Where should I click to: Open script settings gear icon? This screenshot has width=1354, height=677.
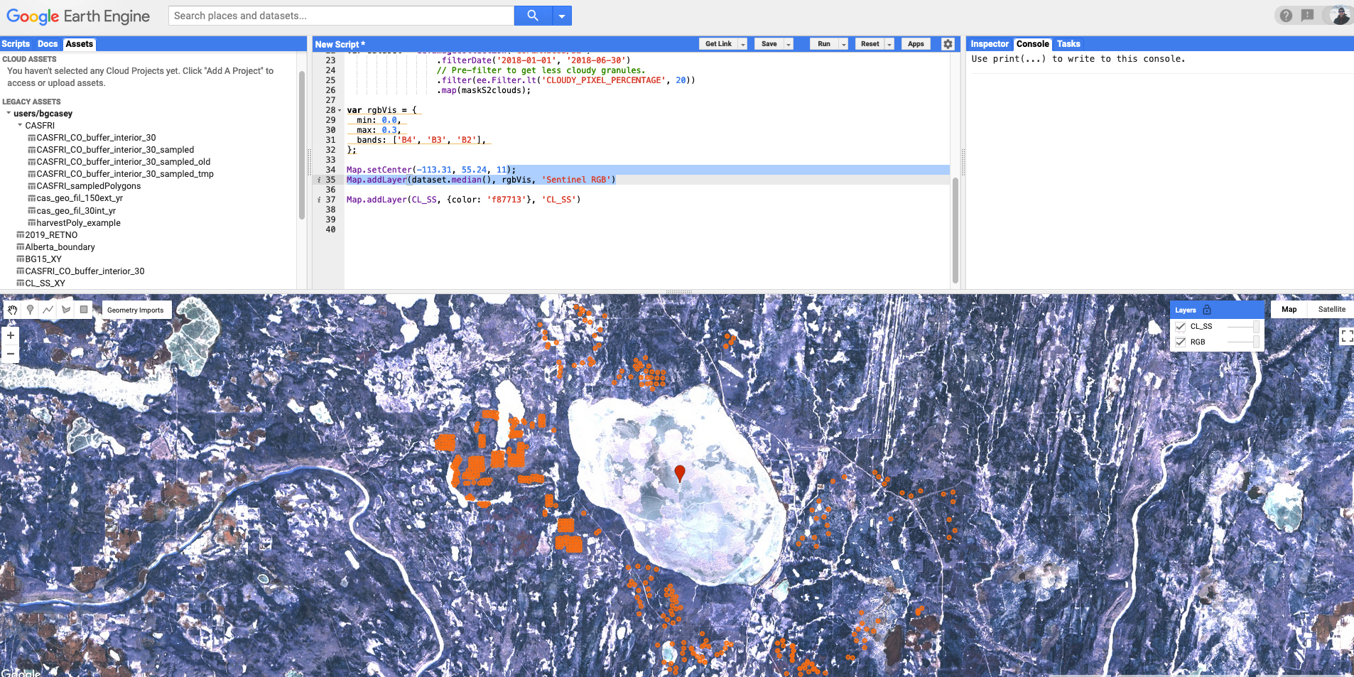948,44
